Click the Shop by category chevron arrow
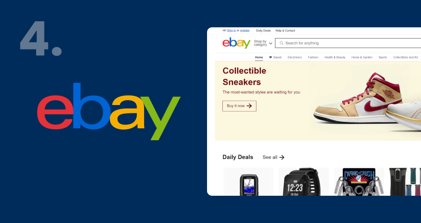421x223 pixels. coord(270,43)
